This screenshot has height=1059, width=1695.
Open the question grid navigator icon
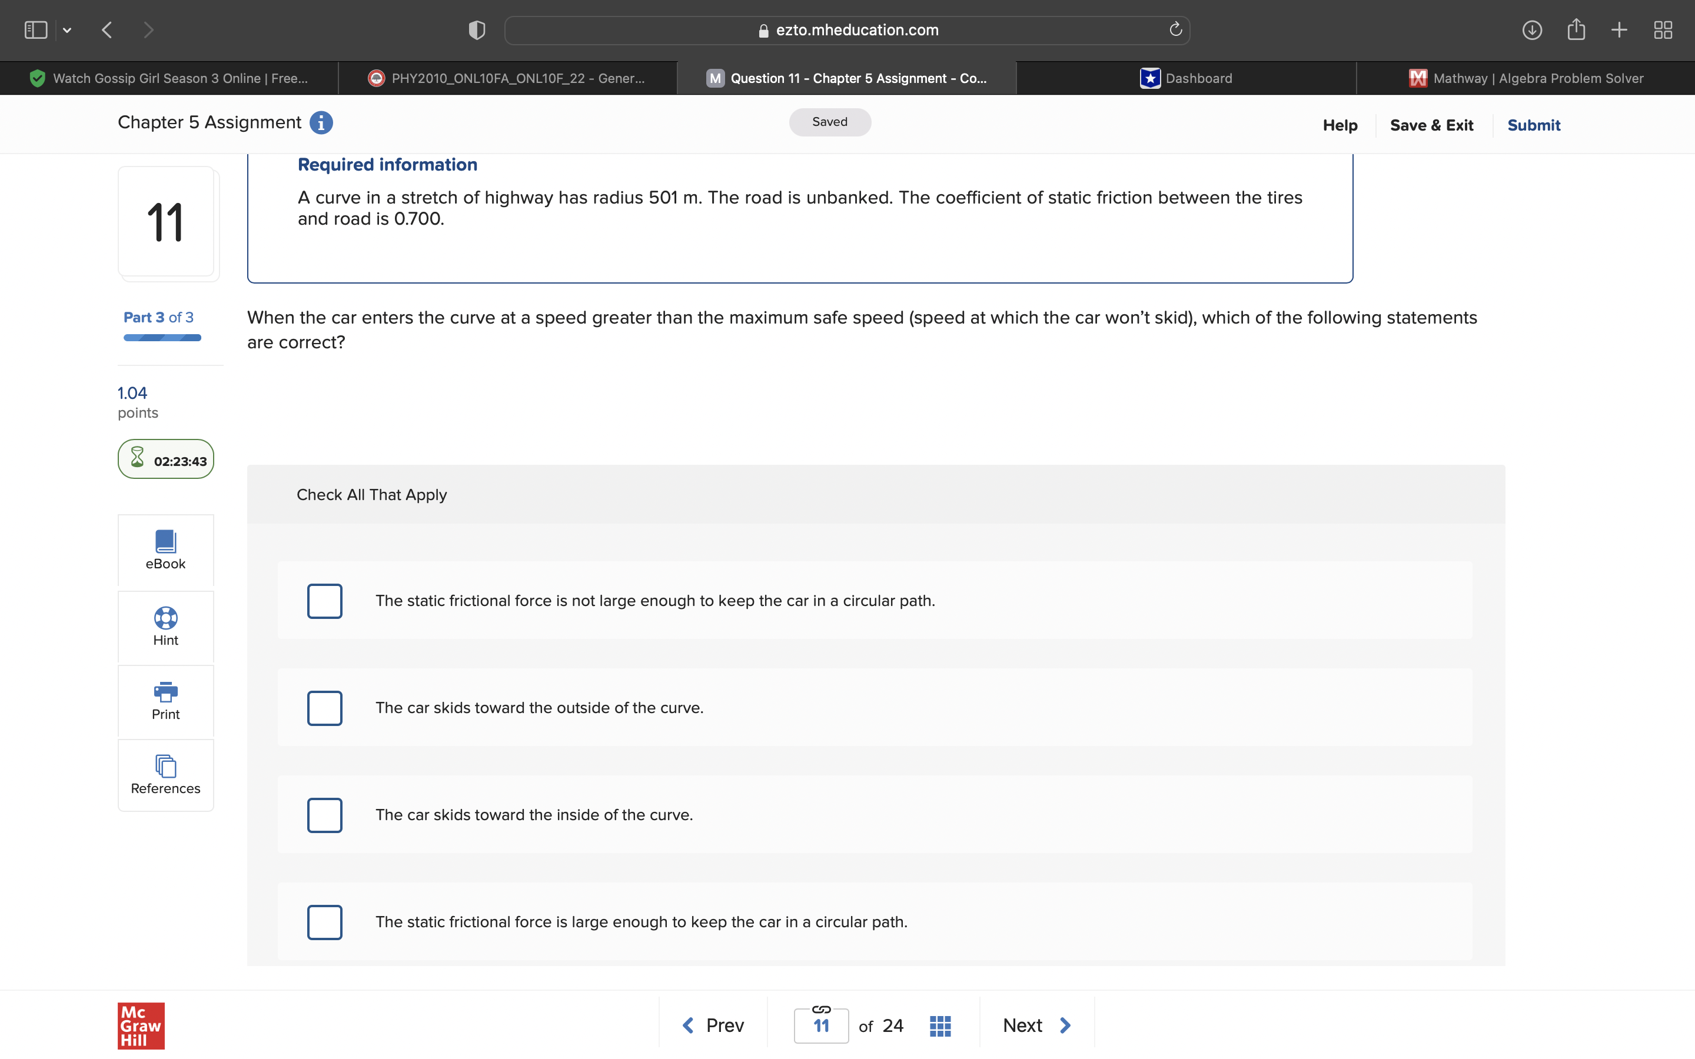[x=940, y=1025]
